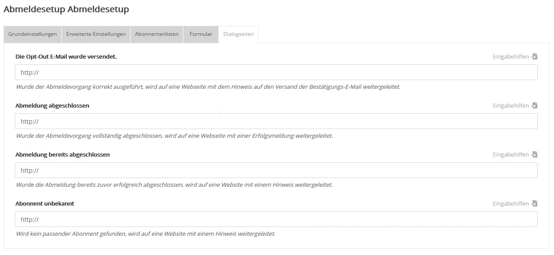
Task: Click the Abmeldesetup page heading
Action: [x=66, y=9]
